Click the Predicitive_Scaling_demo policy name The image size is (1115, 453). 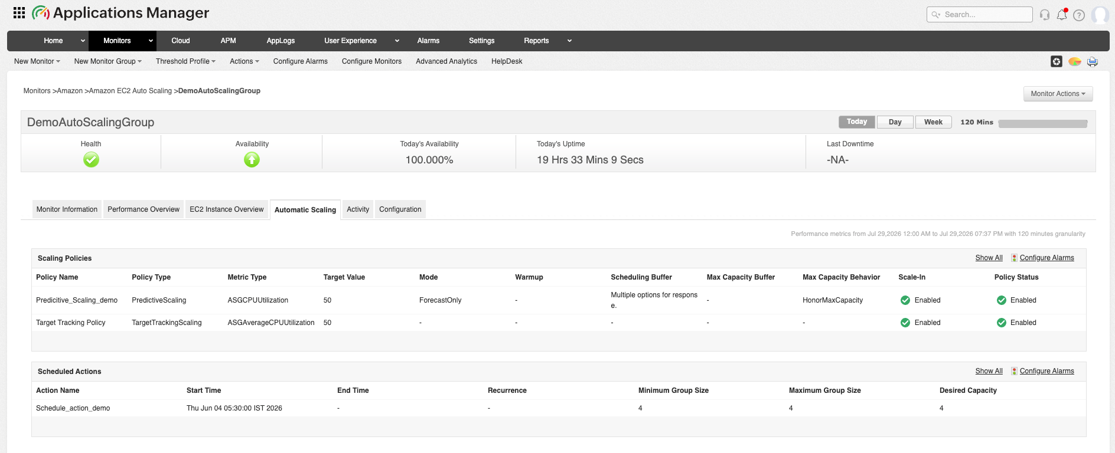click(x=77, y=300)
